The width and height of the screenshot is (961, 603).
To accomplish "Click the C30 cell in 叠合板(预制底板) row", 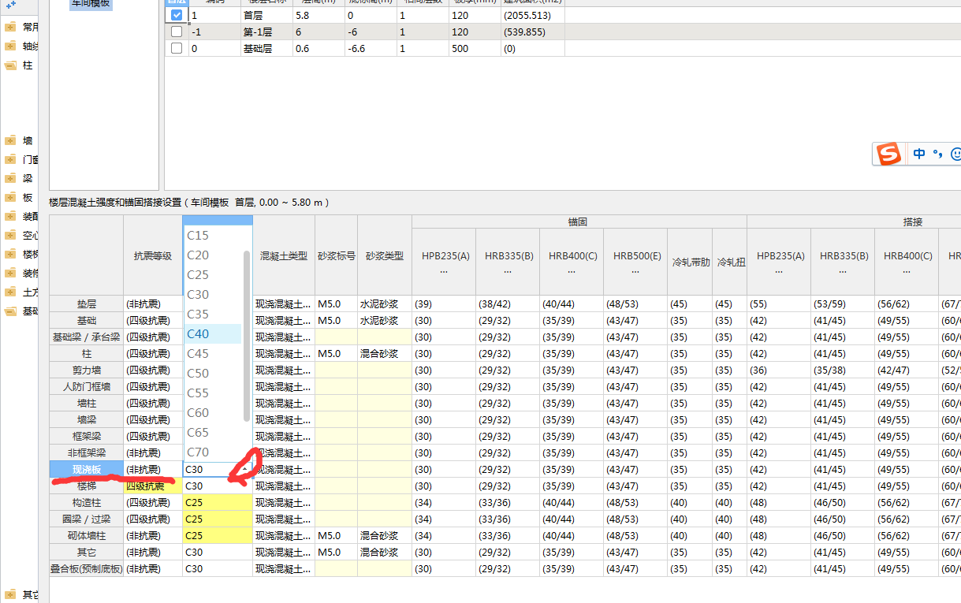I will click(218, 568).
